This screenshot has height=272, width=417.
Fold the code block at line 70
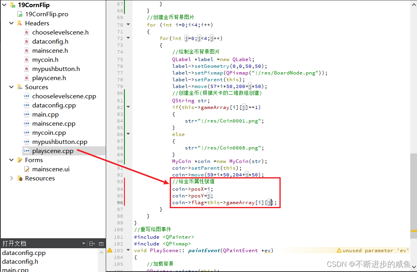[x=128, y=25]
